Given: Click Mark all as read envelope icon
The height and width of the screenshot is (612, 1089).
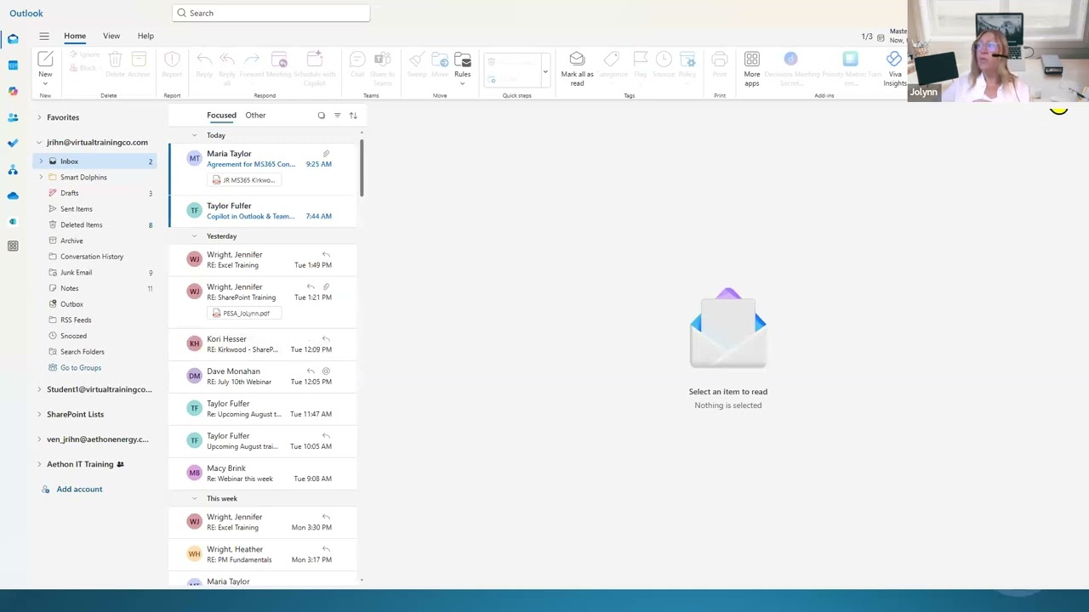Looking at the screenshot, I should (577, 59).
